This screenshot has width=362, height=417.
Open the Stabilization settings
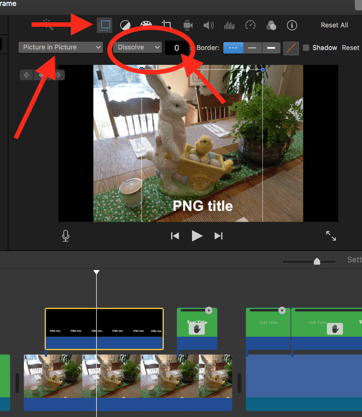[x=188, y=25]
